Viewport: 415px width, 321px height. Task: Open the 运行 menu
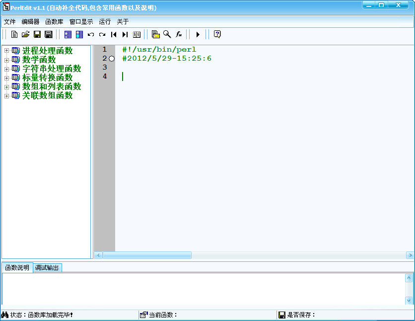tap(105, 22)
